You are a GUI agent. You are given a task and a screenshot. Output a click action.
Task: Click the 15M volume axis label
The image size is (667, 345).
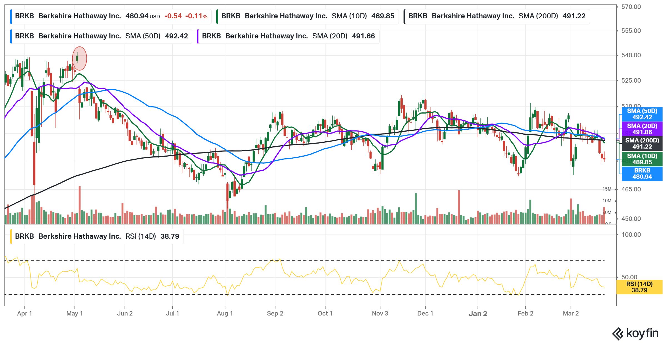coord(607,189)
